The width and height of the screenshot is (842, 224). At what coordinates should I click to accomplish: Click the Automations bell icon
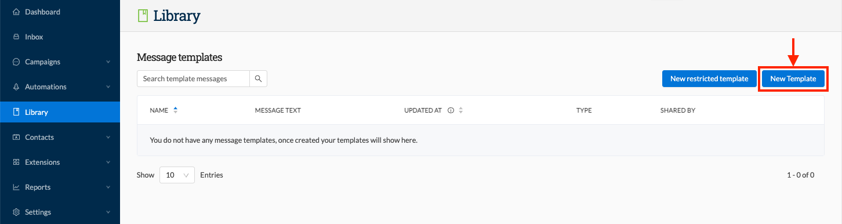[x=16, y=87]
